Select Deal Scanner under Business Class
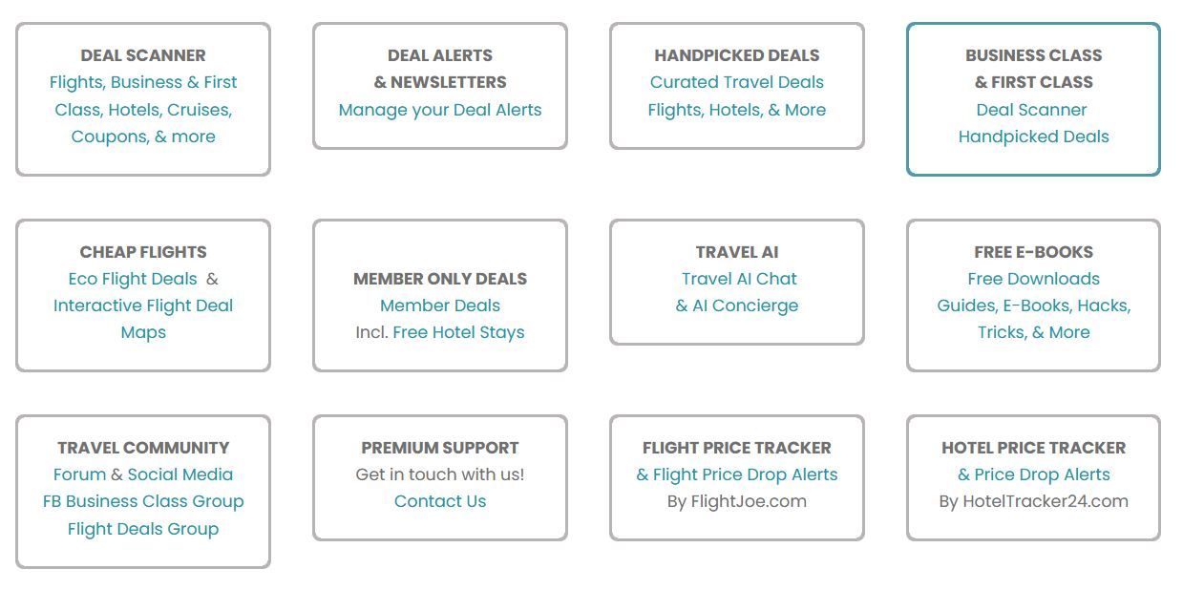1183x590 pixels. 1031,110
